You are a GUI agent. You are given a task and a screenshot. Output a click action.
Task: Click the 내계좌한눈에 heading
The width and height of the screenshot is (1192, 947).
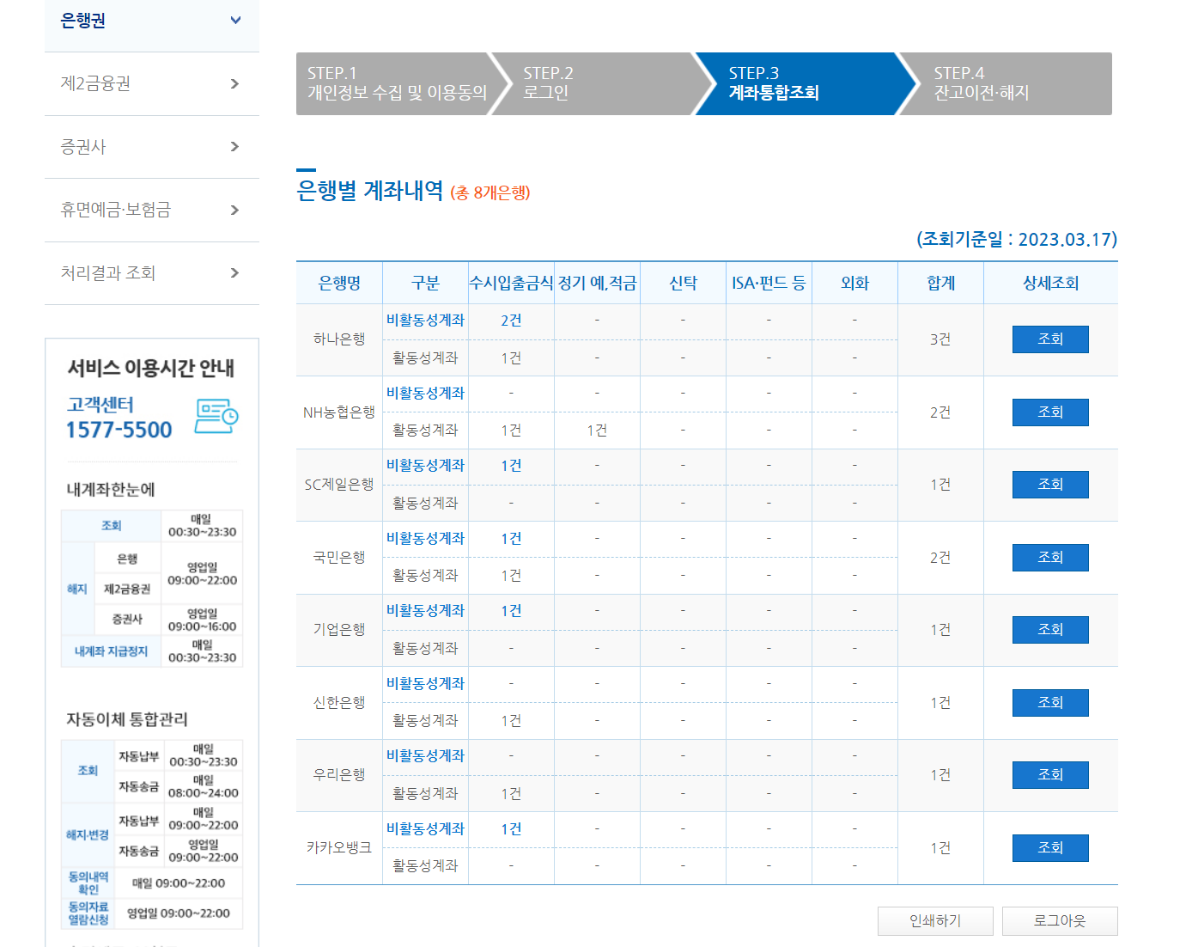coord(111,489)
